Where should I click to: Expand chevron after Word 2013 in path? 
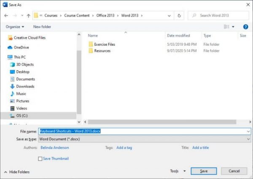(142, 16)
